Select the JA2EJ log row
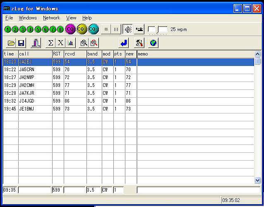 click(x=129, y=62)
